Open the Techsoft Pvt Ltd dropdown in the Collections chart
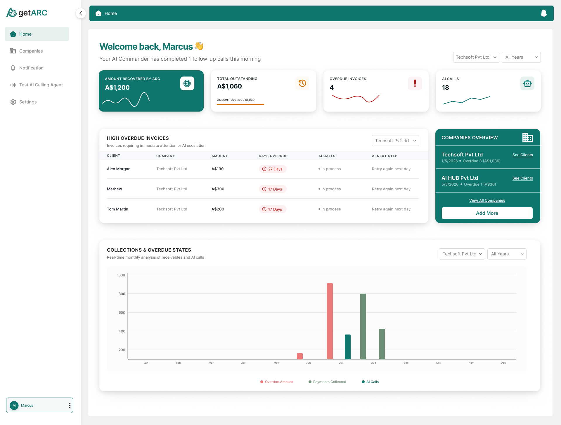 point(462,254)
